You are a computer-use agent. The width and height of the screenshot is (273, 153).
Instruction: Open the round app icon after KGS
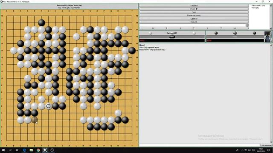52,150
